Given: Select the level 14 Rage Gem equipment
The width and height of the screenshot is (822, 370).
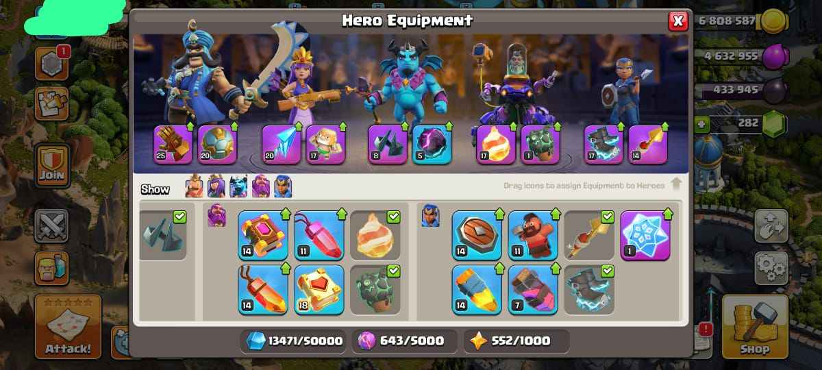Looking at the screenshot, I should 263,290.
